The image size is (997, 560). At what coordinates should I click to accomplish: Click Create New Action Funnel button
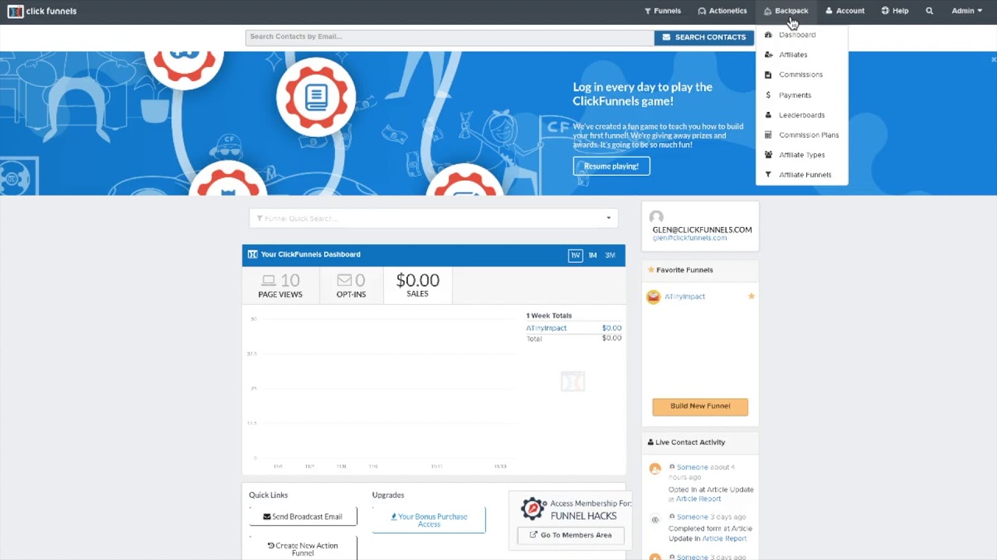(x=303, y=548)
